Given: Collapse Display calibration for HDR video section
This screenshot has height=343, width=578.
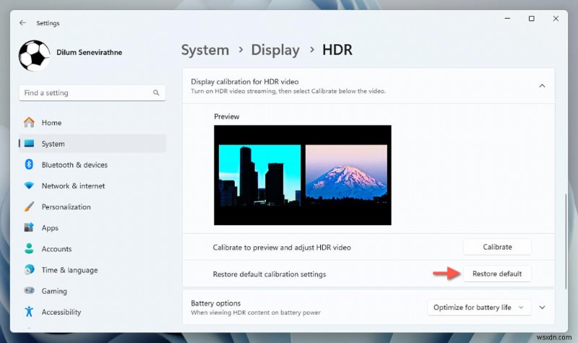Looking at the screenshot, I should 542,86.
